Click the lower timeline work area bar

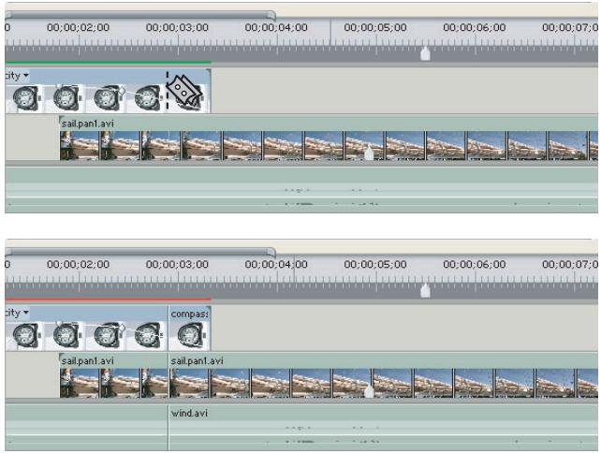tap(140, 253)
